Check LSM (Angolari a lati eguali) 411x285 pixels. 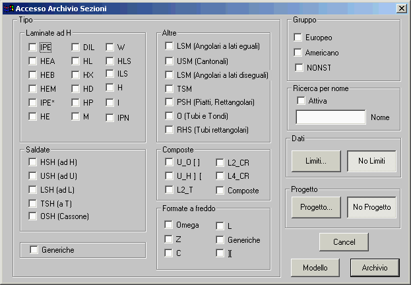169,47
